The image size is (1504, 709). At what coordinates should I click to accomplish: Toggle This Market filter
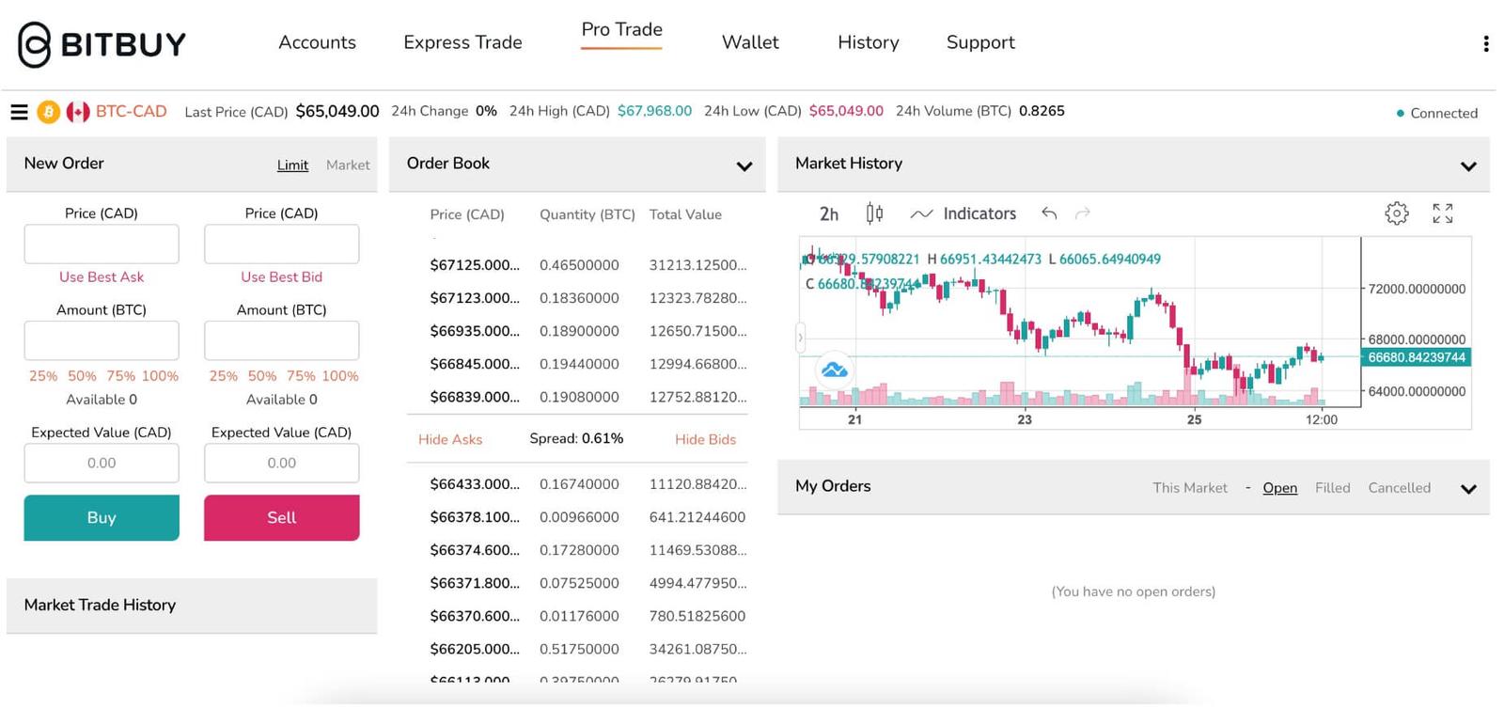tap(1190, 487)
